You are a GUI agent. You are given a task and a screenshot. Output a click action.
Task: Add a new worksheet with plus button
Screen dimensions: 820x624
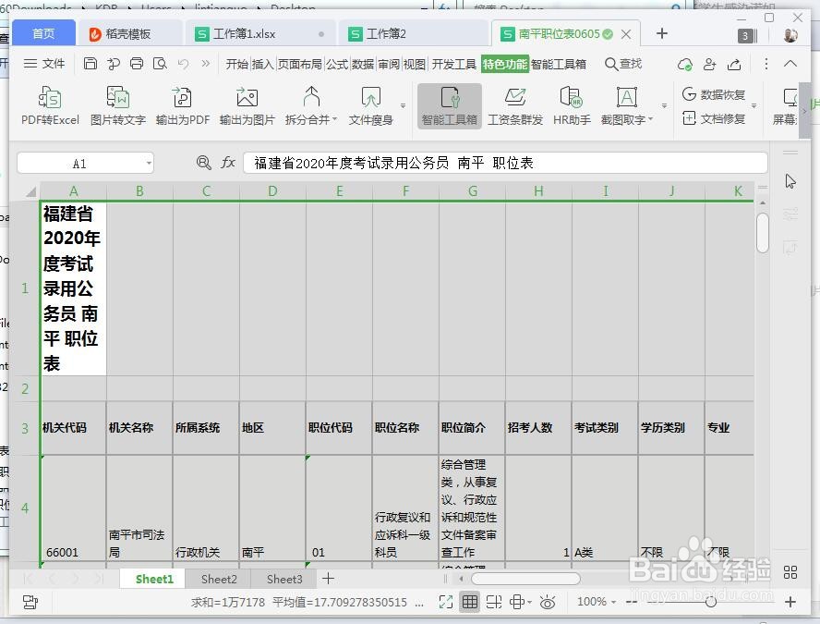click(x=328, y=579)
